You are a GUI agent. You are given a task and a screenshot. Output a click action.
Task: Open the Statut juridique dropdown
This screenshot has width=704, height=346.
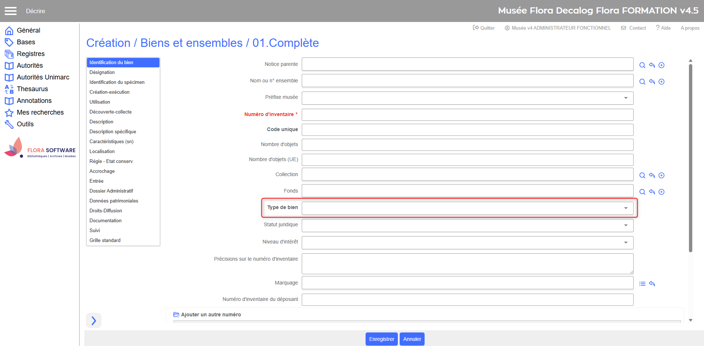467,225
